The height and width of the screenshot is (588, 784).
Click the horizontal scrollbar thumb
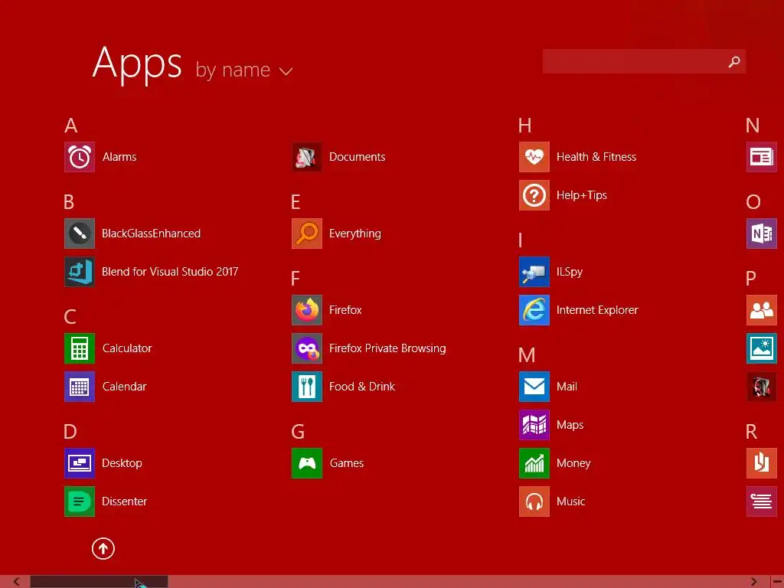99,582
